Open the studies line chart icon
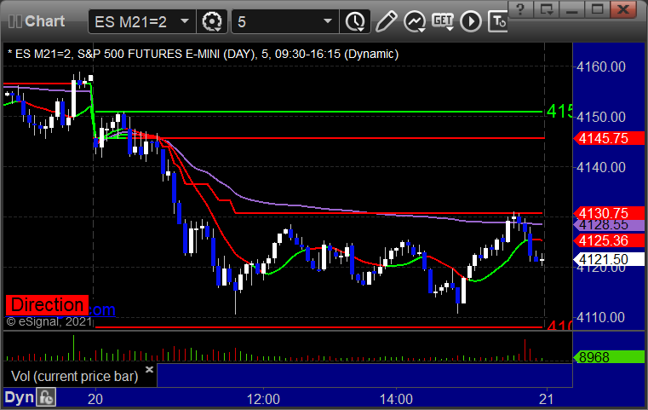 [415, 21]
